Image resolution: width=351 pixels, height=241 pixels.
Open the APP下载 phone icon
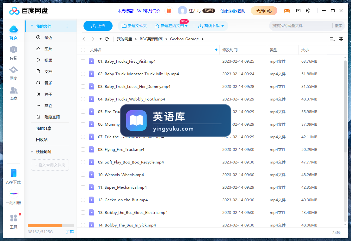(13, 173)
